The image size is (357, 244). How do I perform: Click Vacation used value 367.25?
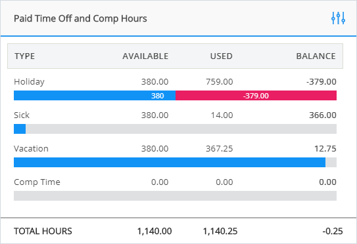pos(220,149)
